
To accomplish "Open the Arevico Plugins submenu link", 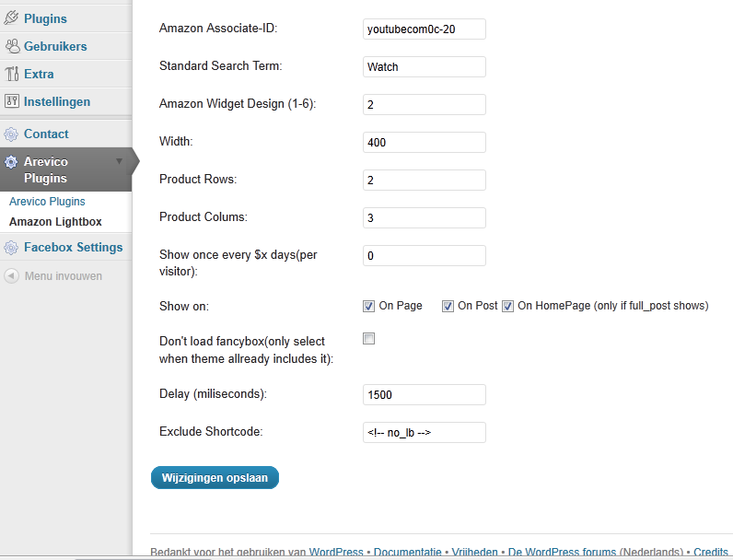I will click(x=47, y=202).
